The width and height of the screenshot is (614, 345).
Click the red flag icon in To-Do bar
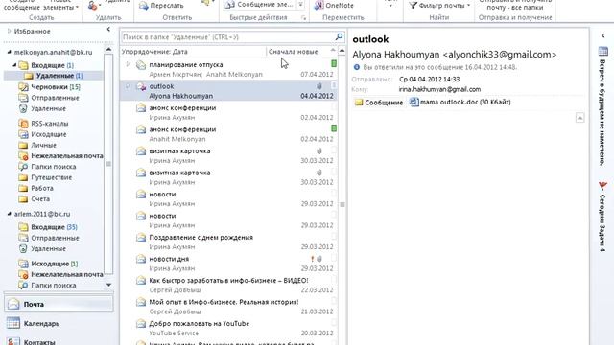(x=603, y=186)
